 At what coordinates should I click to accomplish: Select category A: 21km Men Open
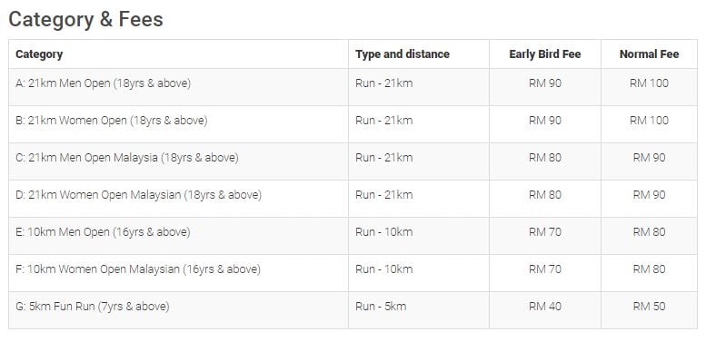(103, 83)
